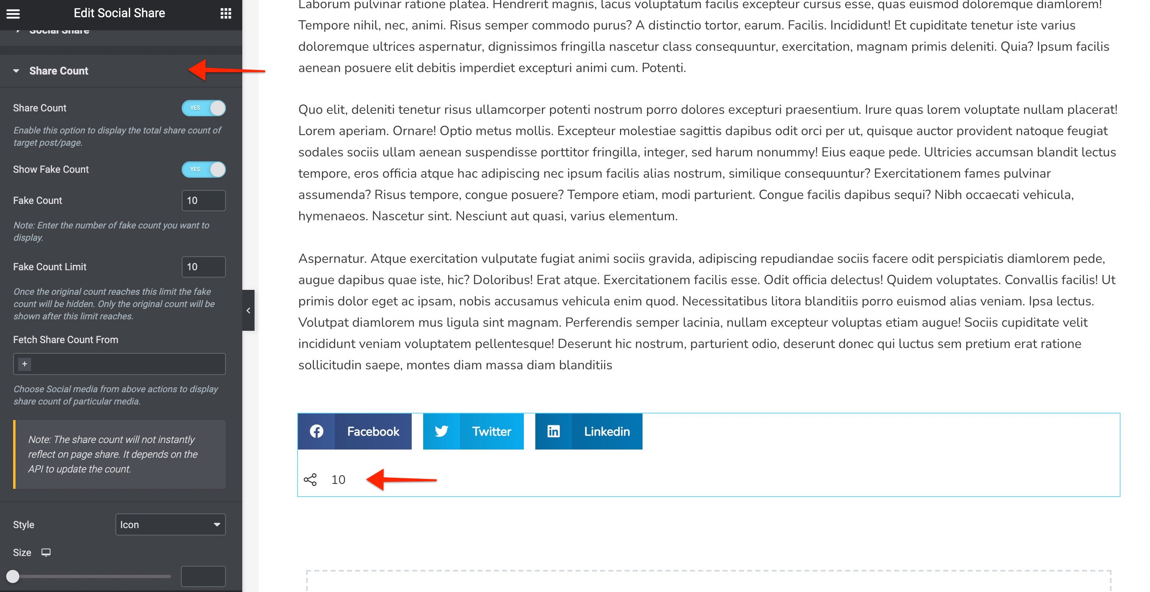Click the Fake Count input field
Viewport: 1150px width, 592px height.
202,200
